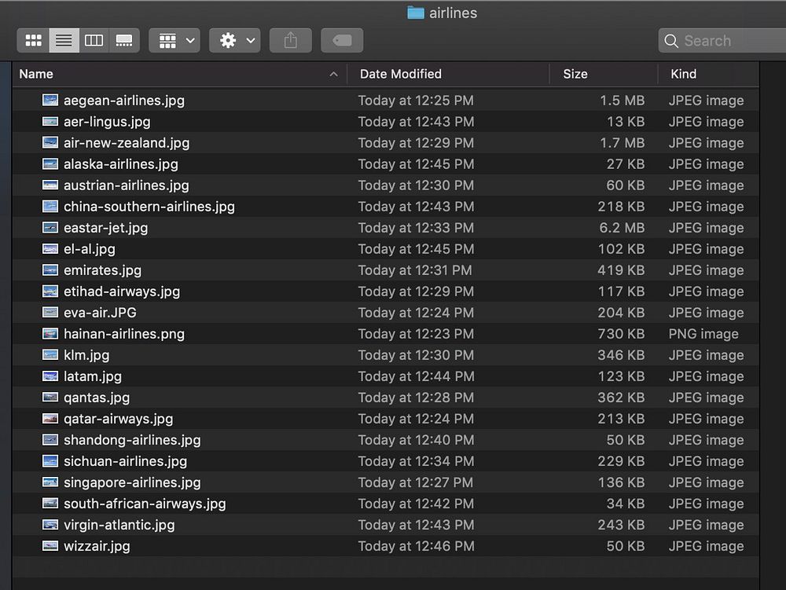This screenshot has height=590, width=786.
Task: Select the file name emirates.jpg
Action: [102, 270]
